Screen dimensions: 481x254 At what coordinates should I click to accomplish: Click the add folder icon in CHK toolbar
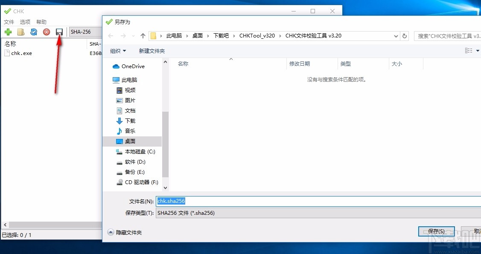tap(20, 32)
